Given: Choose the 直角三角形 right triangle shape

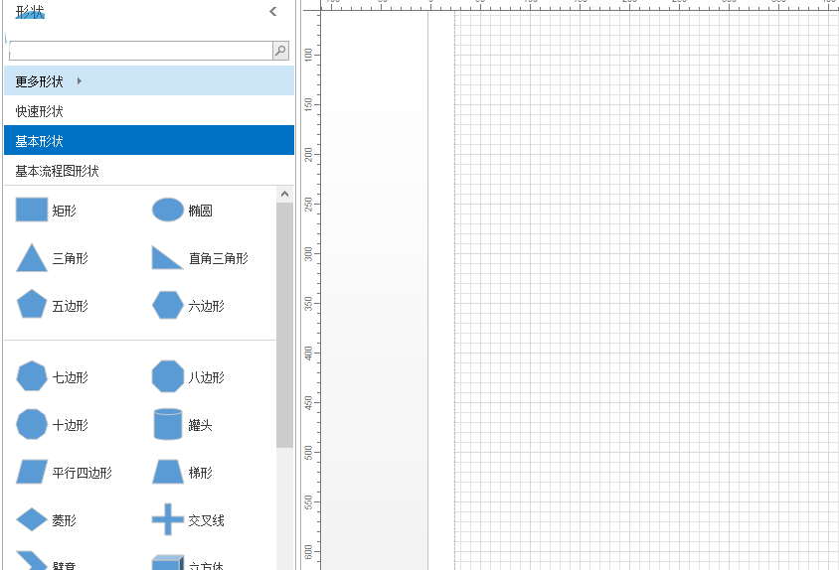Looking at the screenshot, I should [167, 258].
